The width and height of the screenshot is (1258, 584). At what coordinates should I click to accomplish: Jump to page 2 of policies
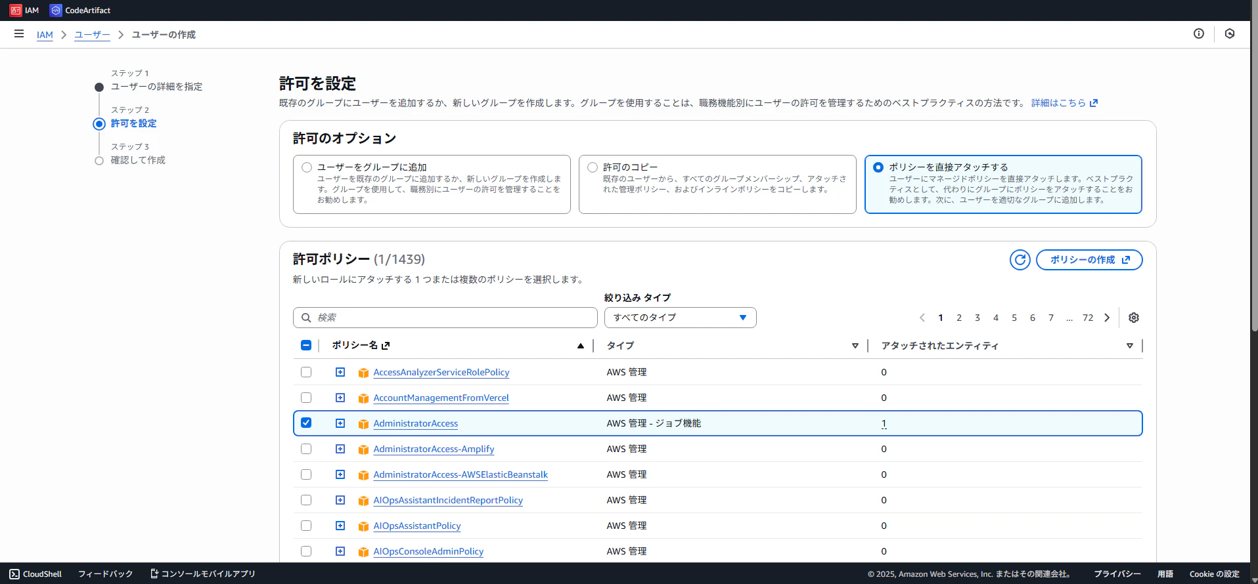point(959,318)
